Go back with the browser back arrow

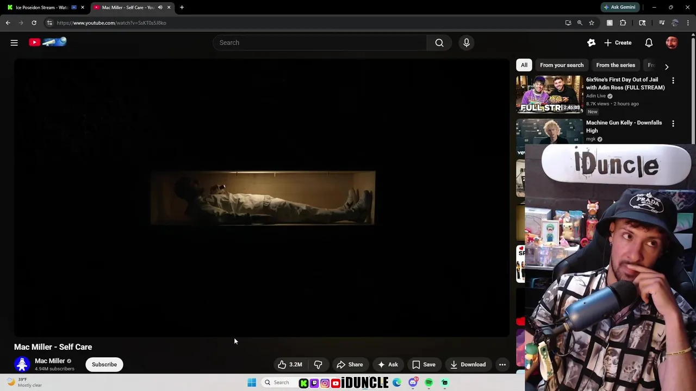click(8, 23)
